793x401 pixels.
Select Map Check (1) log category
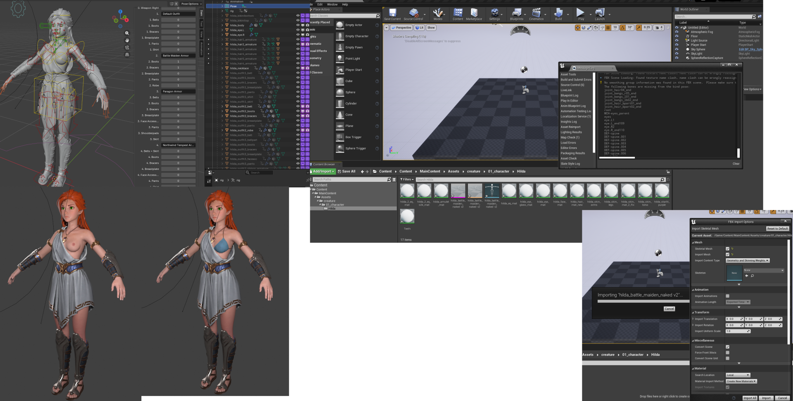click(570, 137)
